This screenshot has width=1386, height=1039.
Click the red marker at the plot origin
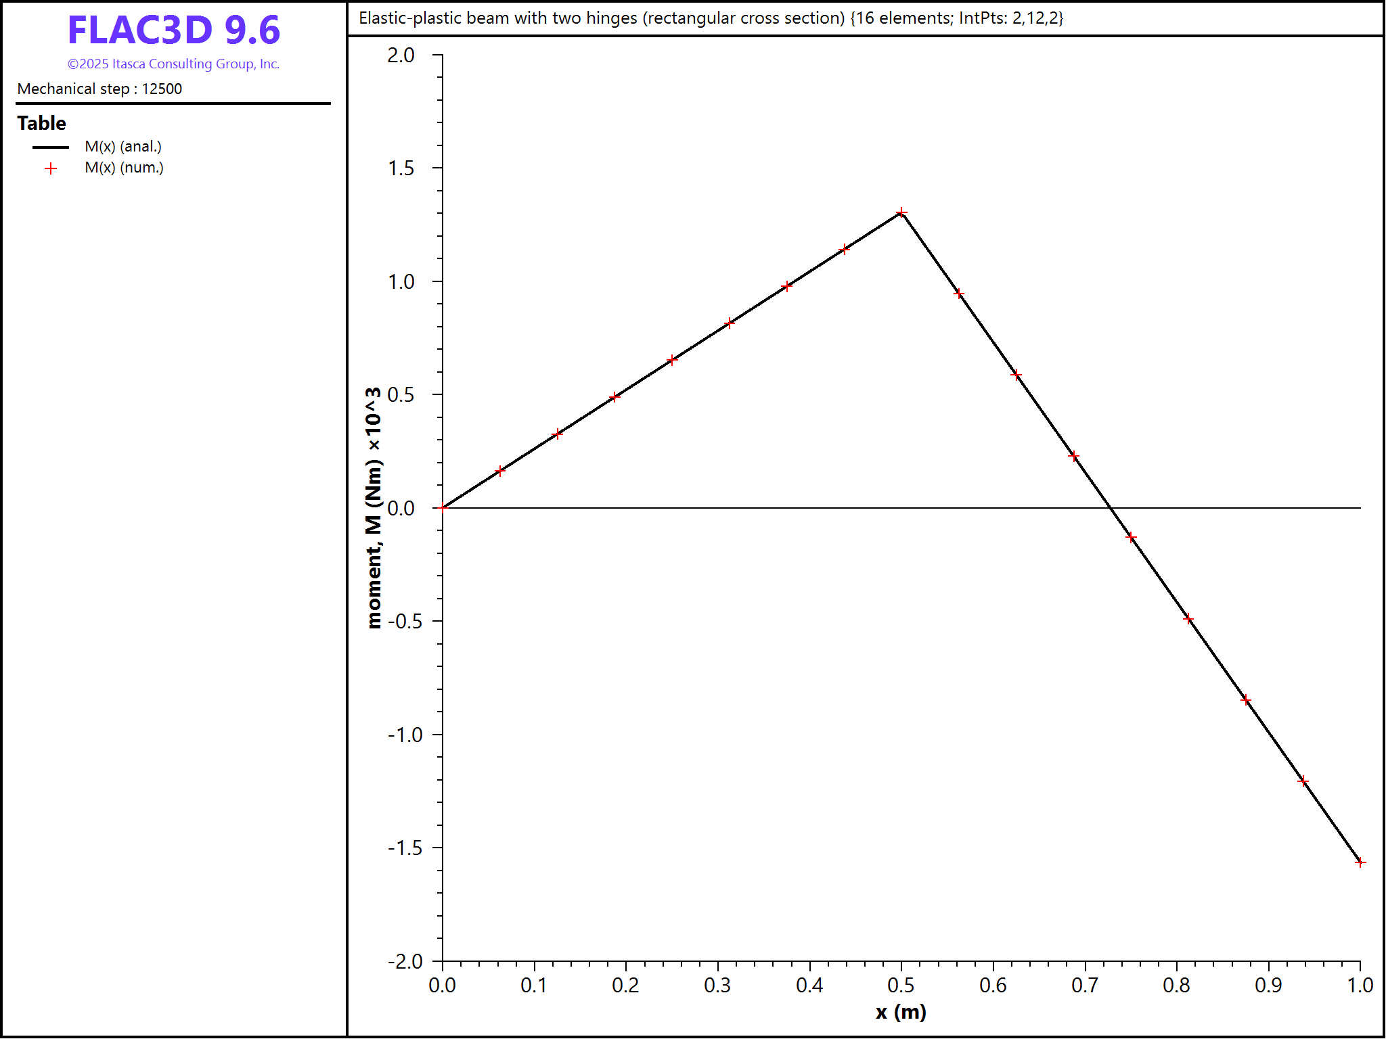click(x=443, y=507)
